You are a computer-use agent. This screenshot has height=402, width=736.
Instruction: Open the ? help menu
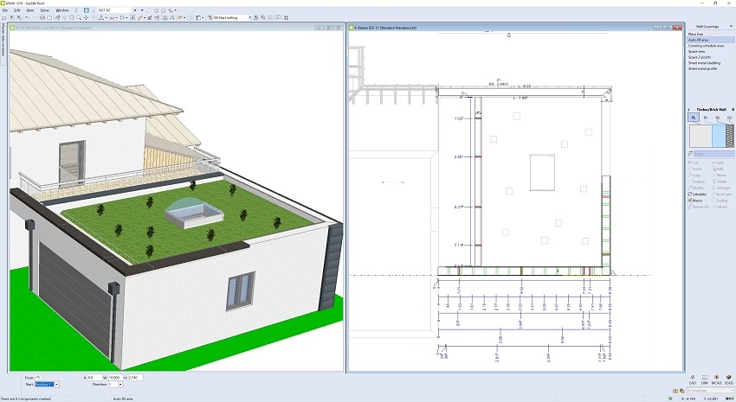(76, 10)
